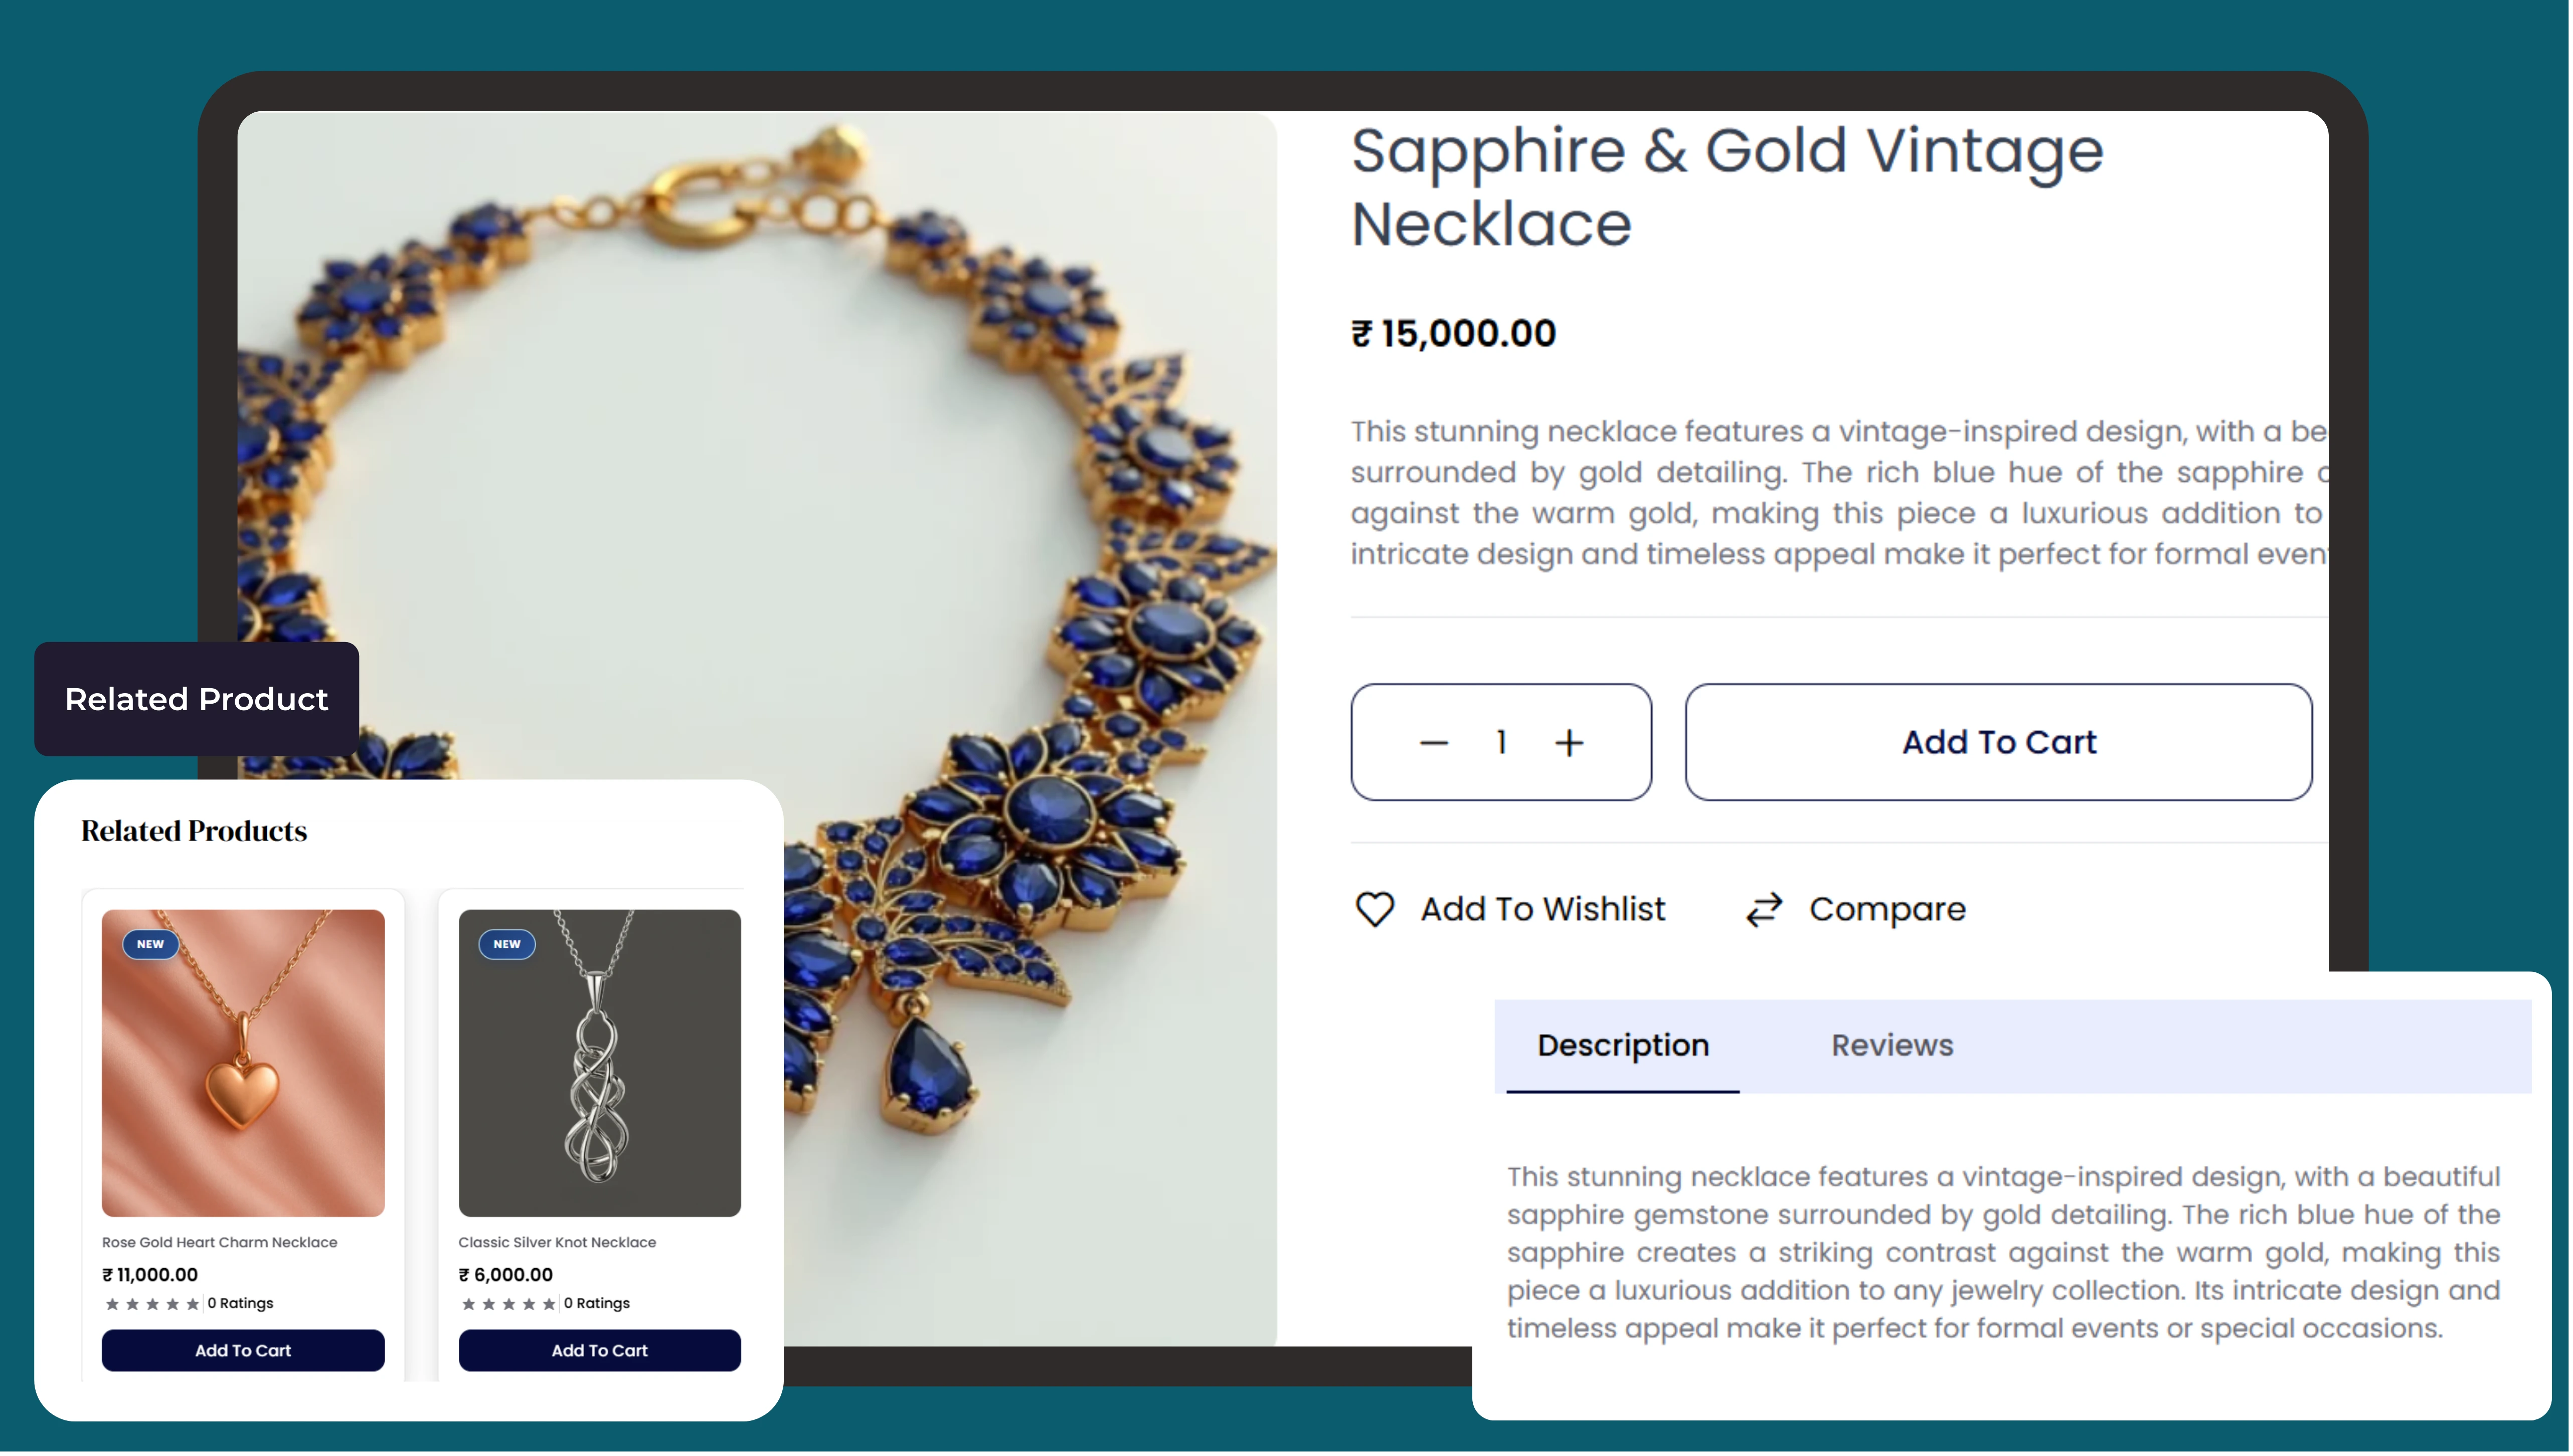Open Classic Silver Knot Necklace title
The width and height of the screenshot is (2573, 1456).
[557, 1243]
